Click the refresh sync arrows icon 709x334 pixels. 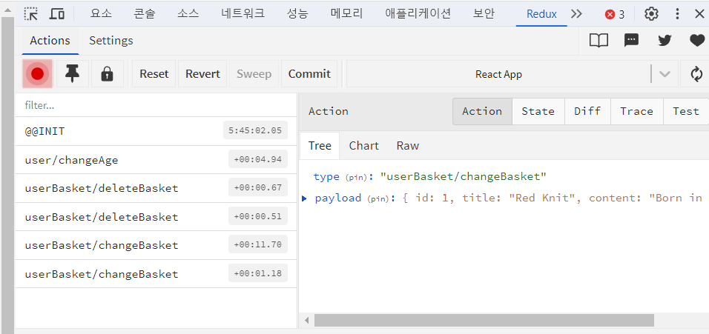click(697, 73)
